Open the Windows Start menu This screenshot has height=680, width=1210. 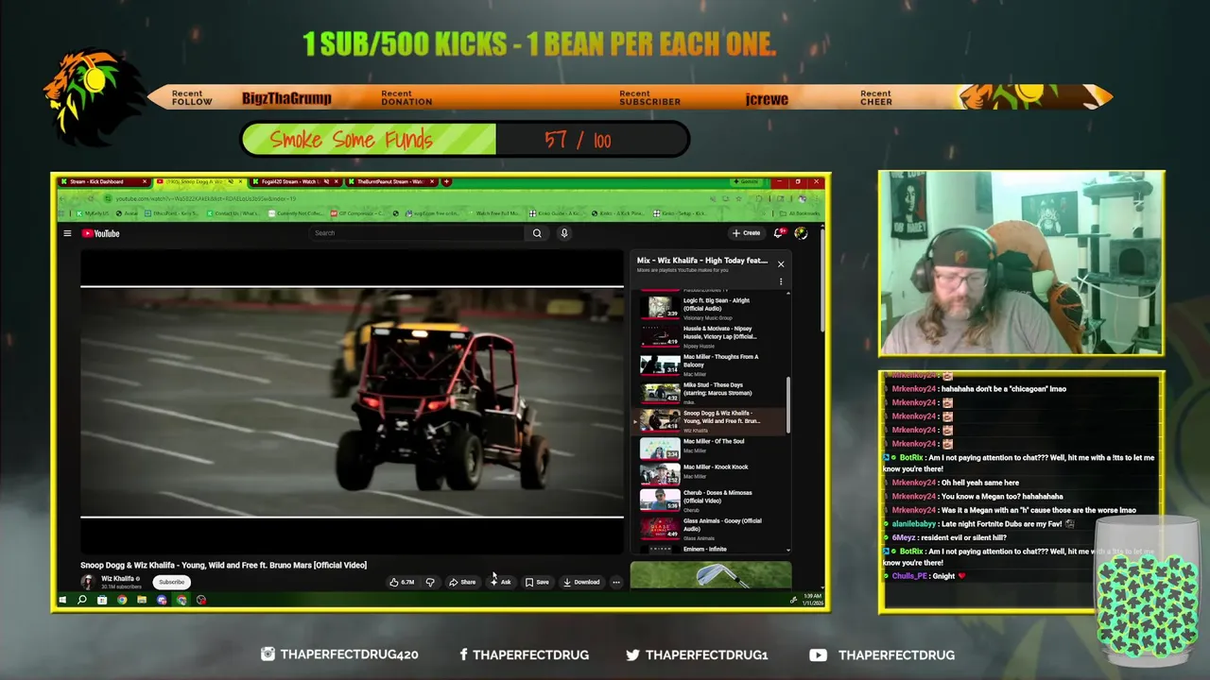click(62, 600)
